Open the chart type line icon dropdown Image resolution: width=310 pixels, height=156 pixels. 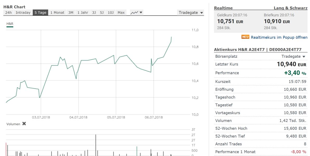[x=137, y=12]
